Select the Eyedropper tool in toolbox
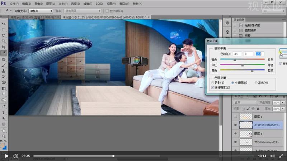Screen dimensions: 287x161 pos(4,53)
